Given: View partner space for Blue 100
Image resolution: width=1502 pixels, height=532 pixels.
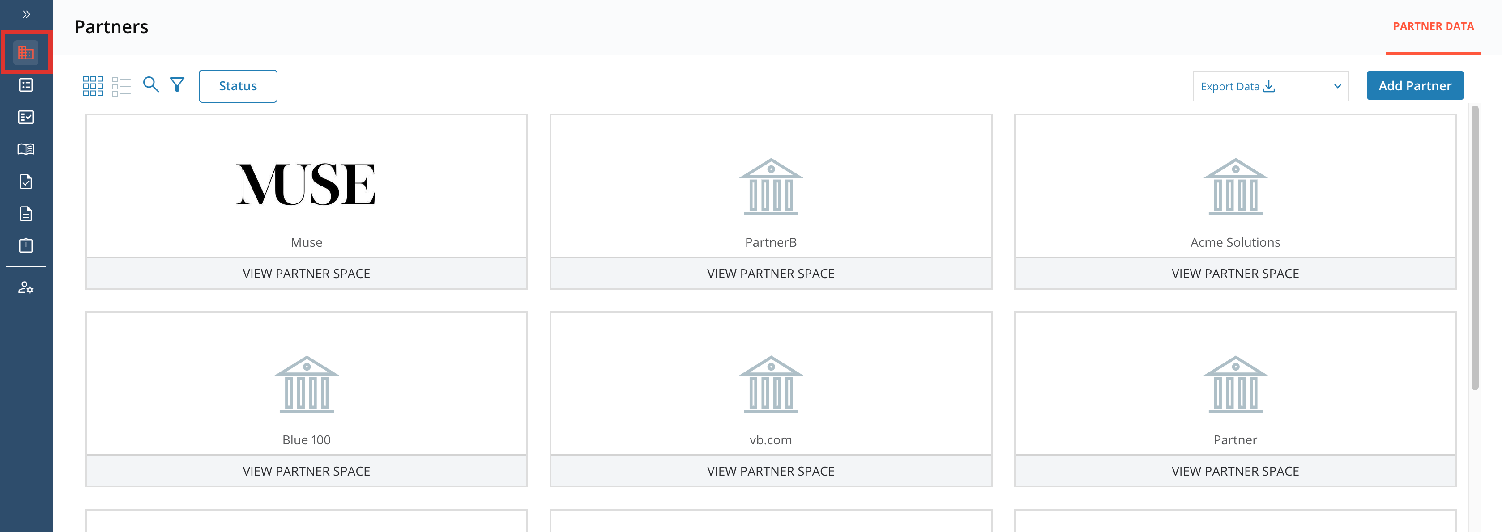Looking at the screenshot, I should click(x=306, y=471).
